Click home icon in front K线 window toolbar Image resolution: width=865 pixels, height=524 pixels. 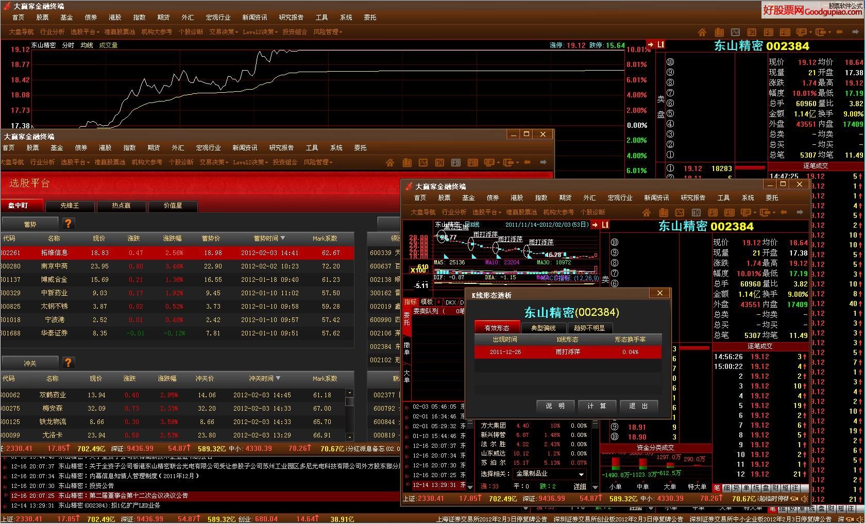(x=647, y=212)
